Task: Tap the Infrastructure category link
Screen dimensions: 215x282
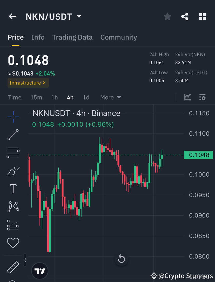Action: click(28, 83)
